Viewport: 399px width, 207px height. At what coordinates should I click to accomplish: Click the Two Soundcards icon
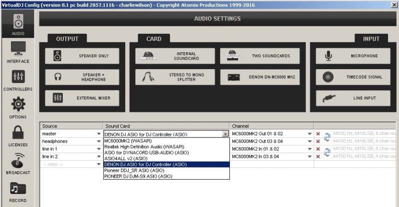pyautogui.click(x=232, y=56)
